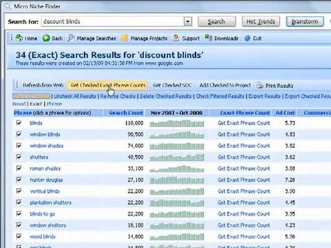
Task: Toggle the 'shutters' row checkbox
Action: [x=19, y=157]
